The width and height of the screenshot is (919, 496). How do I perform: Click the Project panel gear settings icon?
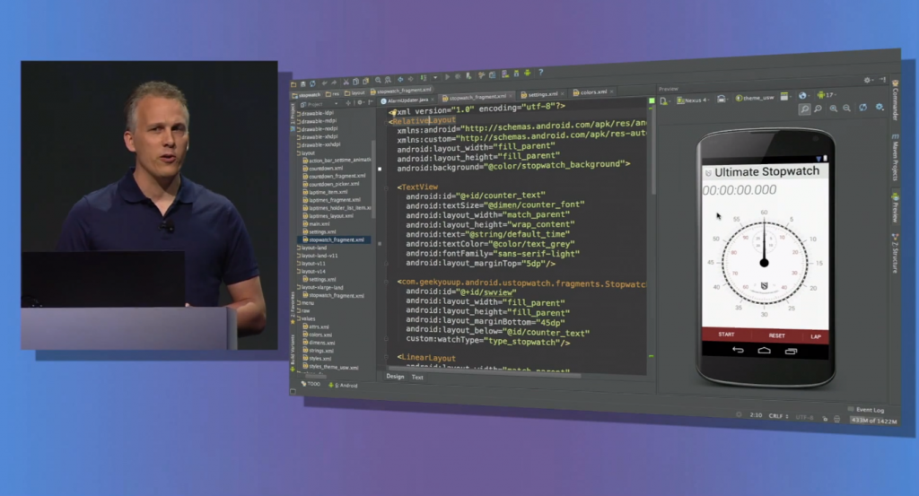point(360,102)
